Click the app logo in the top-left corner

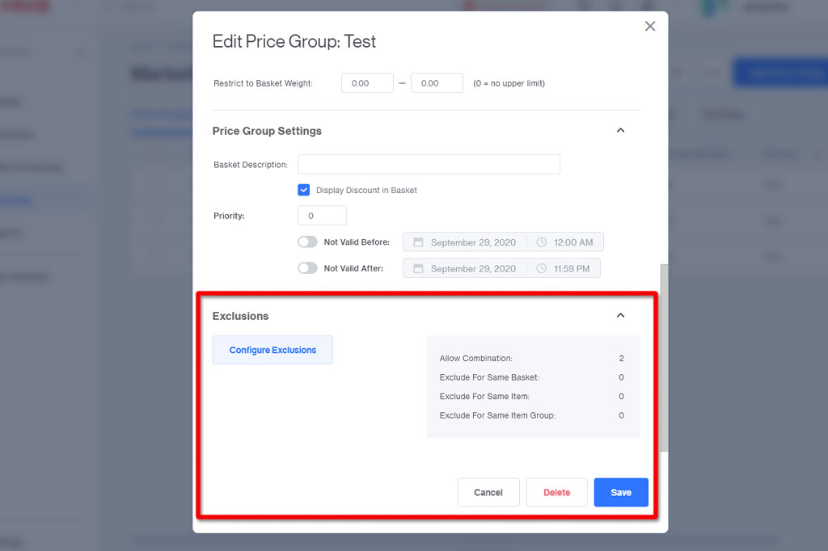(24, 6)
